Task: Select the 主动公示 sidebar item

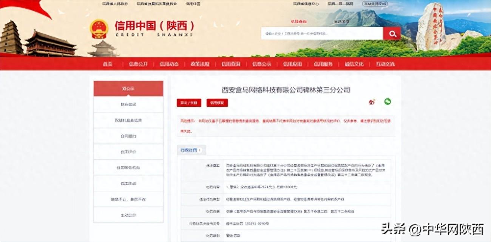Action: [x=128, y=215]
